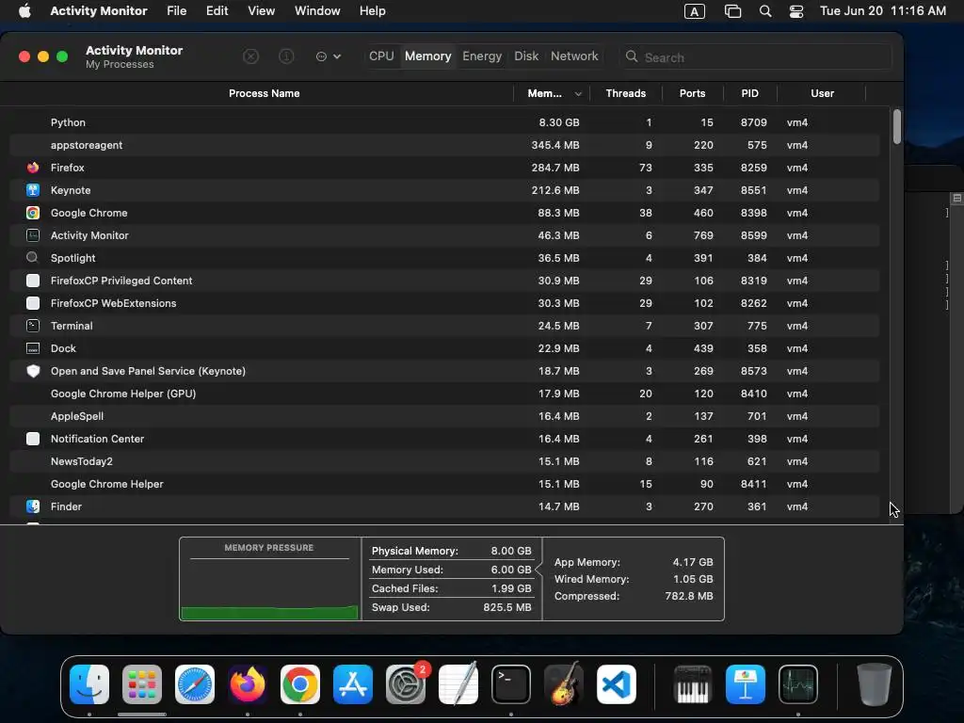Open Spotlight search in menu bar
Screen dimensions: 964x723
[764, 11]
